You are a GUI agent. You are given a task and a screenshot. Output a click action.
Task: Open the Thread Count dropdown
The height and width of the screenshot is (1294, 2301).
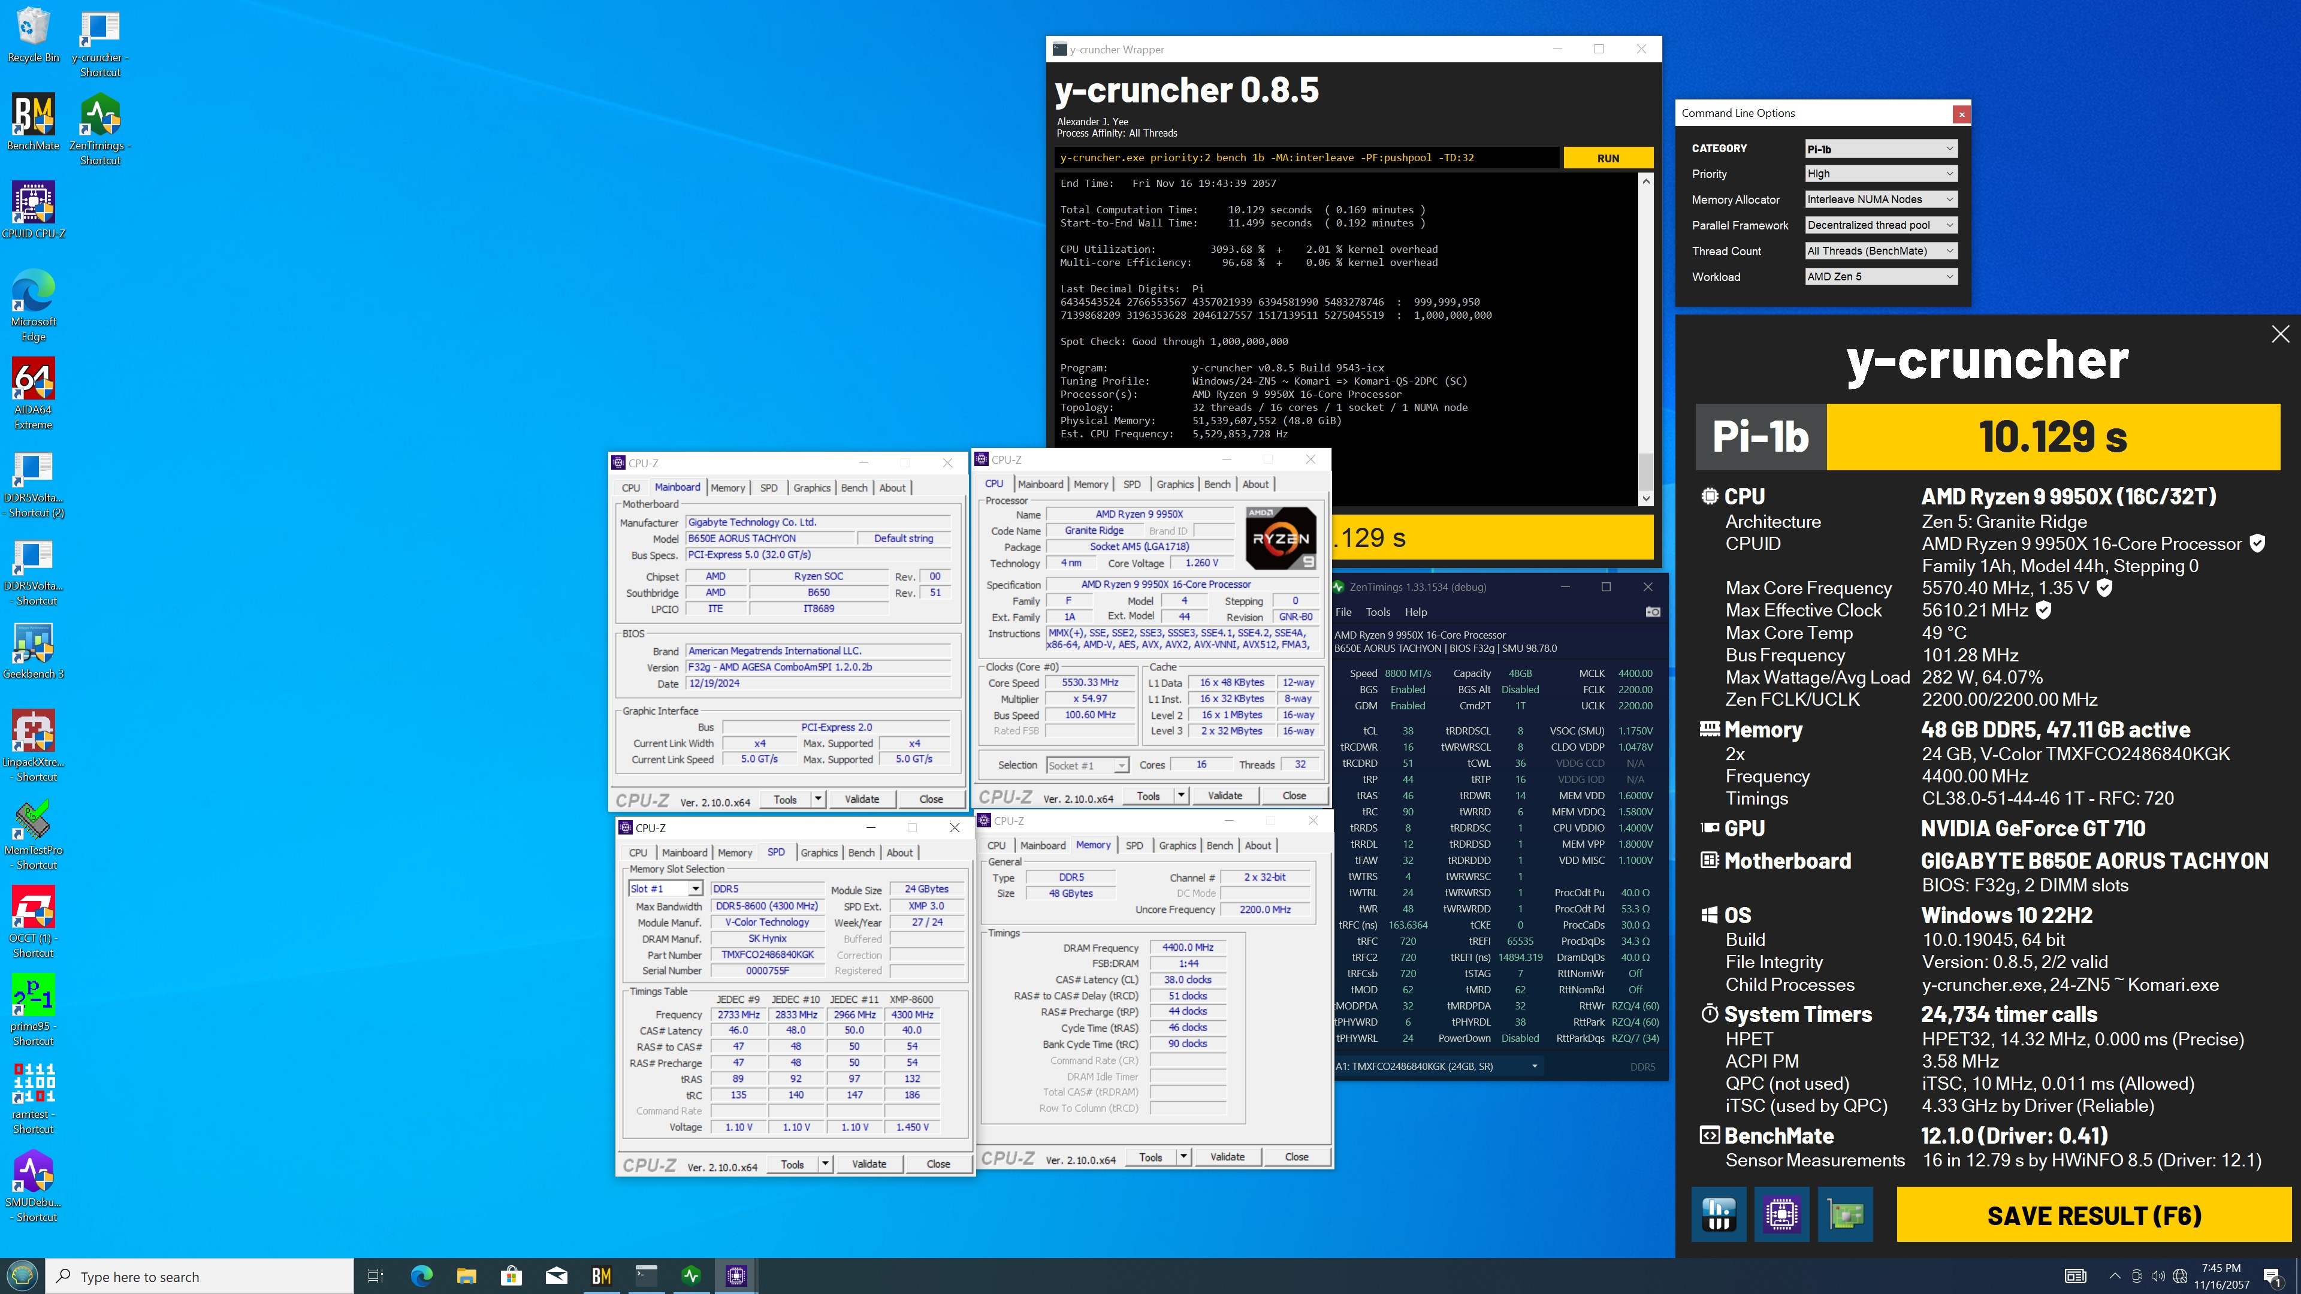click(1881, 252)
